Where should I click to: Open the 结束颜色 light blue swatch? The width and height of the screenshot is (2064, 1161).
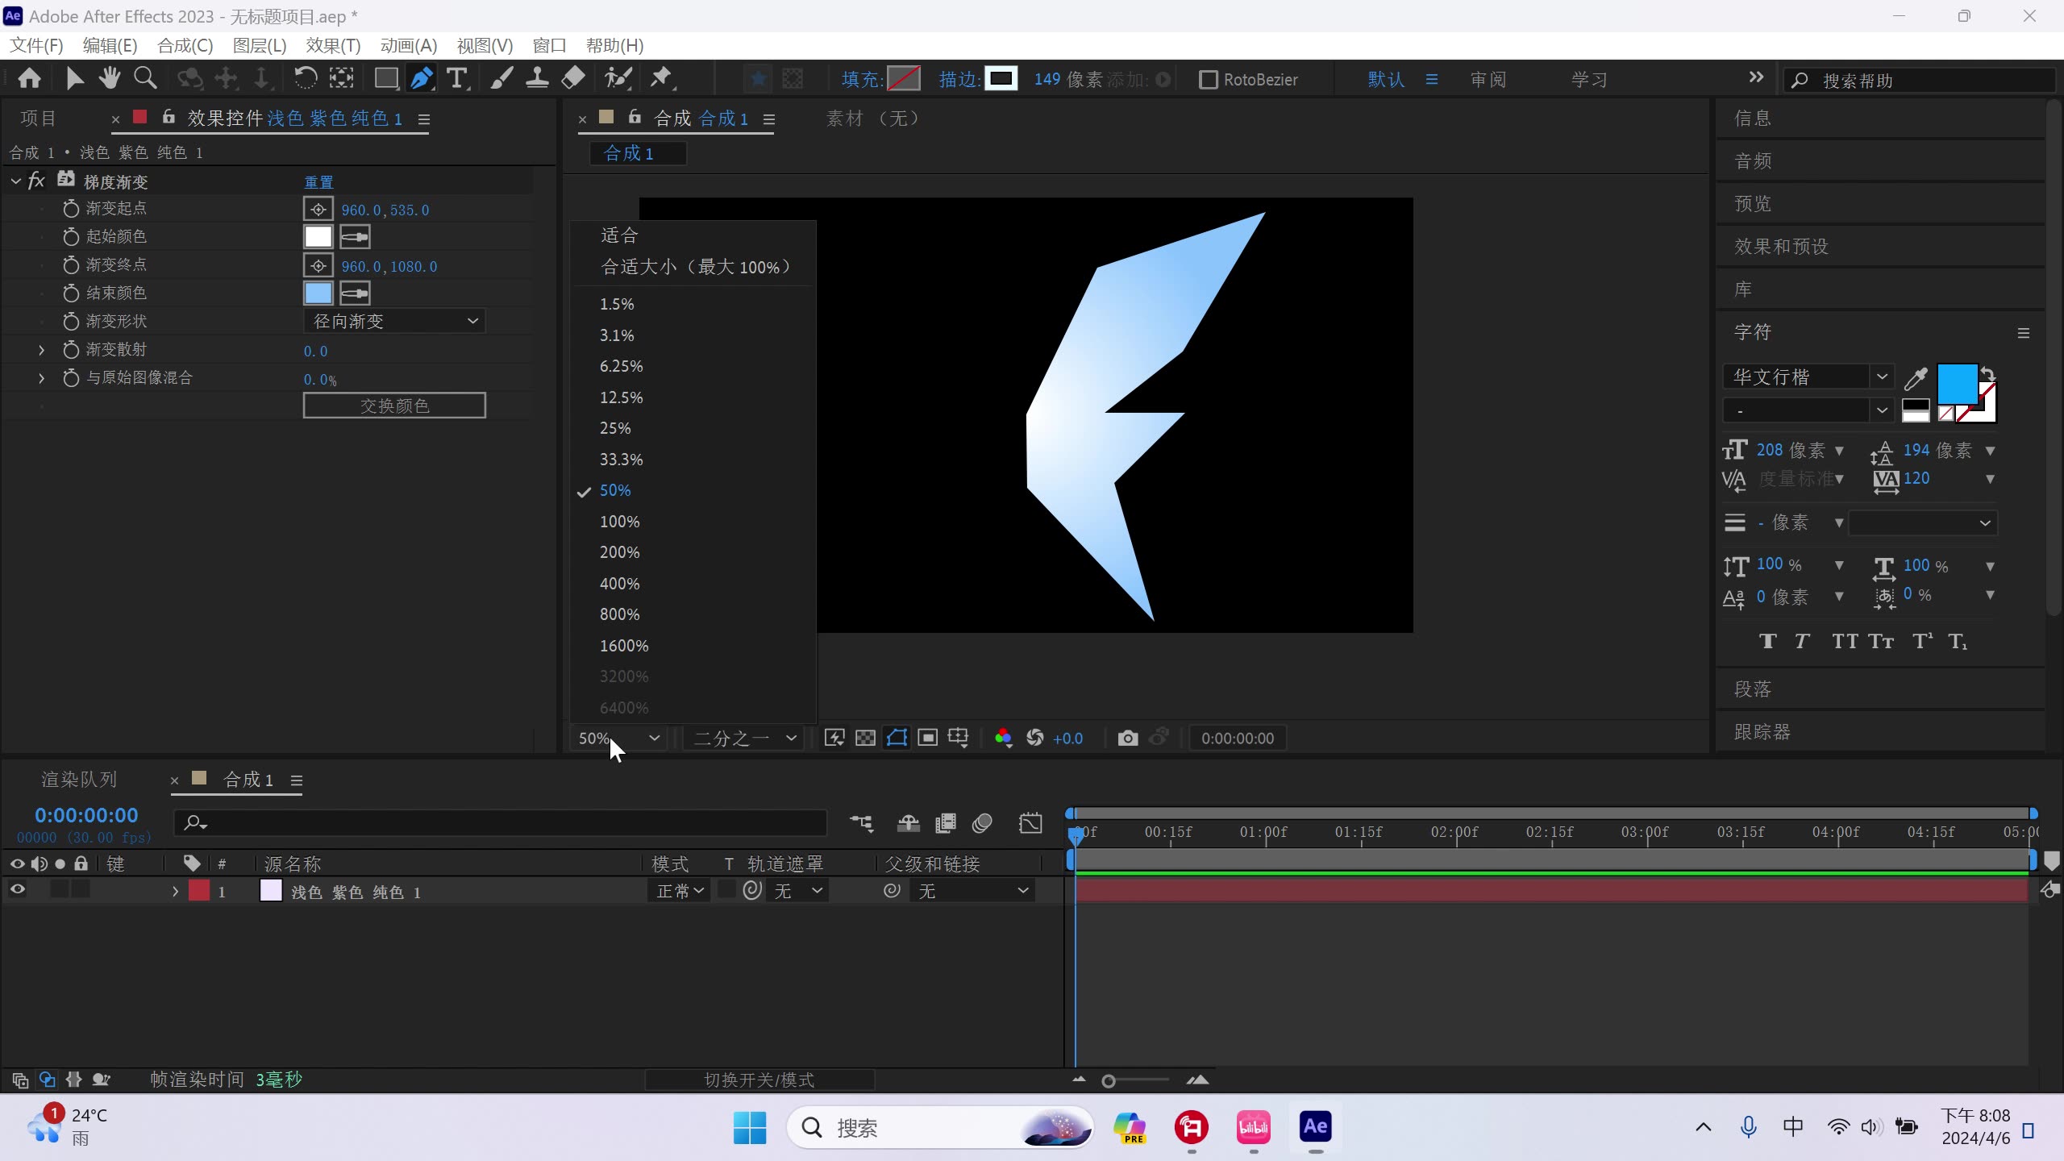tap(318, 293)
